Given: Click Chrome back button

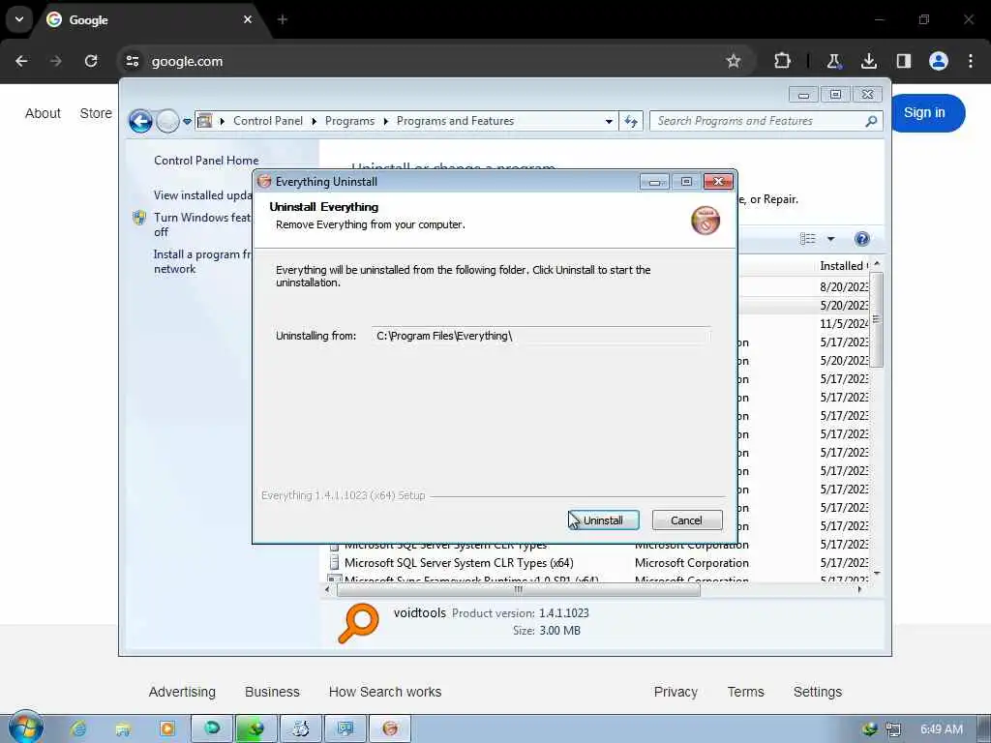Looking at the screenshot, I should 21,61.
